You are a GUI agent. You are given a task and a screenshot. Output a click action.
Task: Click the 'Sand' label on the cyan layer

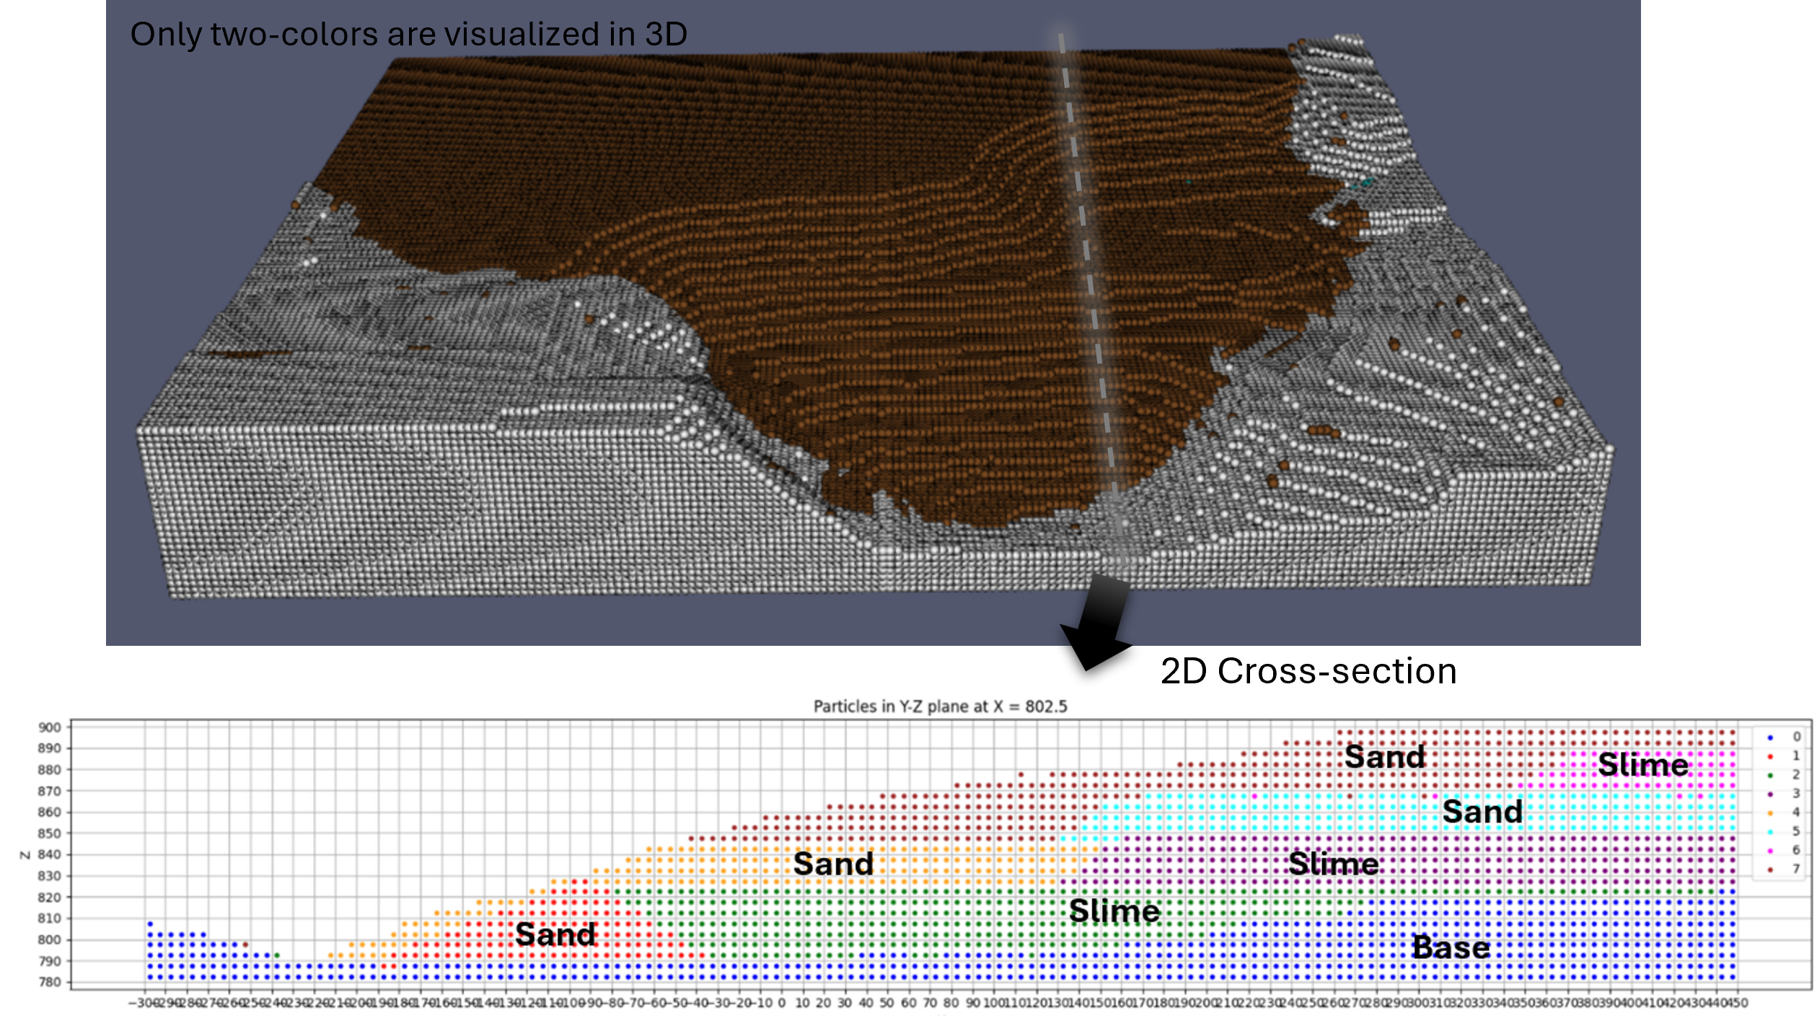pos(1482,812)
